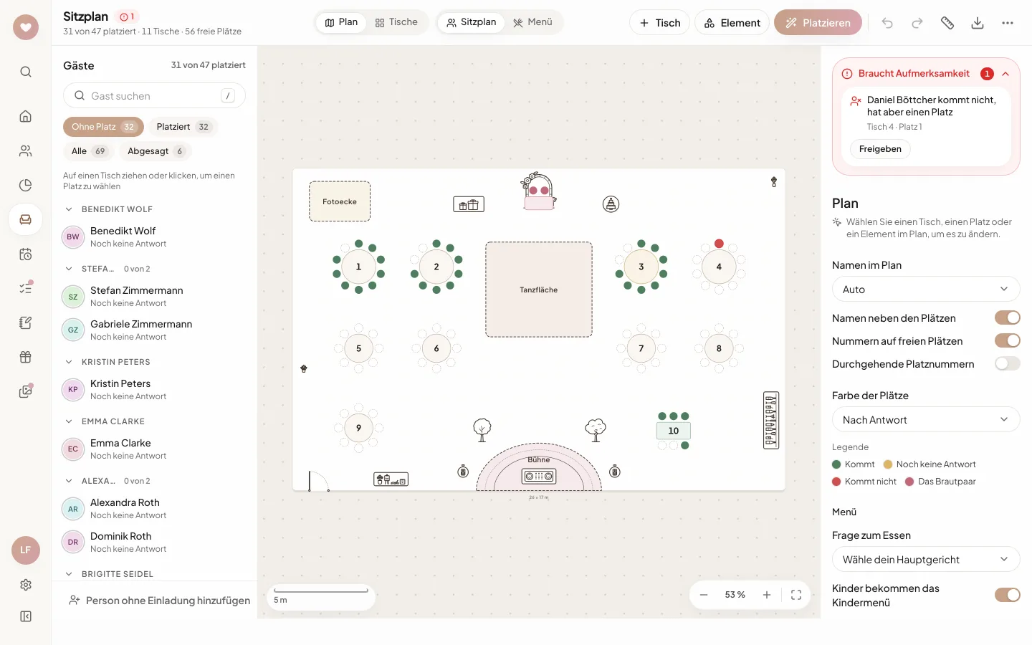Collapse the BENEDIKT WOLF guest group
Screen dimensions: 1032x645
[x=69, y=209]
